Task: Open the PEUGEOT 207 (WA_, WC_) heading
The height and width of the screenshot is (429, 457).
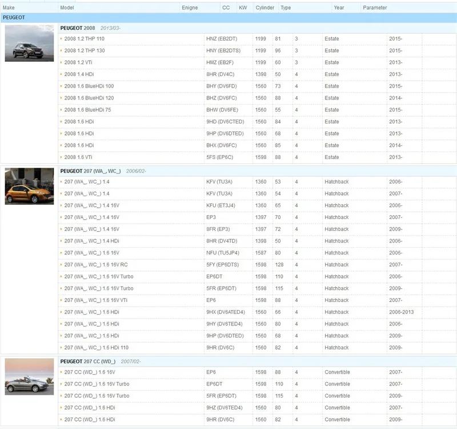Action: tap(90, 171)
